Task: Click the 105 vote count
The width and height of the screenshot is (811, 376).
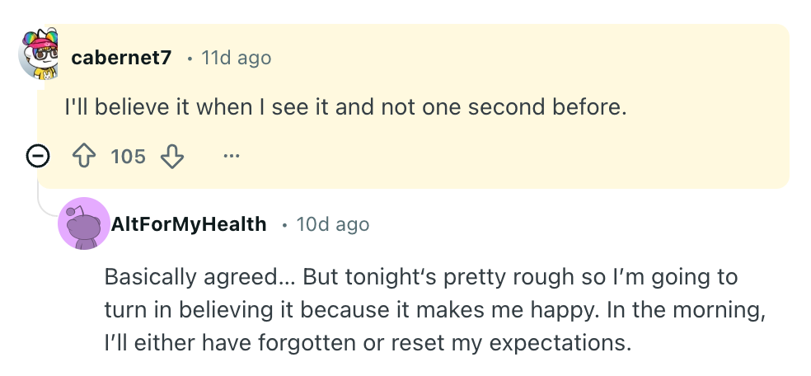Action: click(128, 156)
